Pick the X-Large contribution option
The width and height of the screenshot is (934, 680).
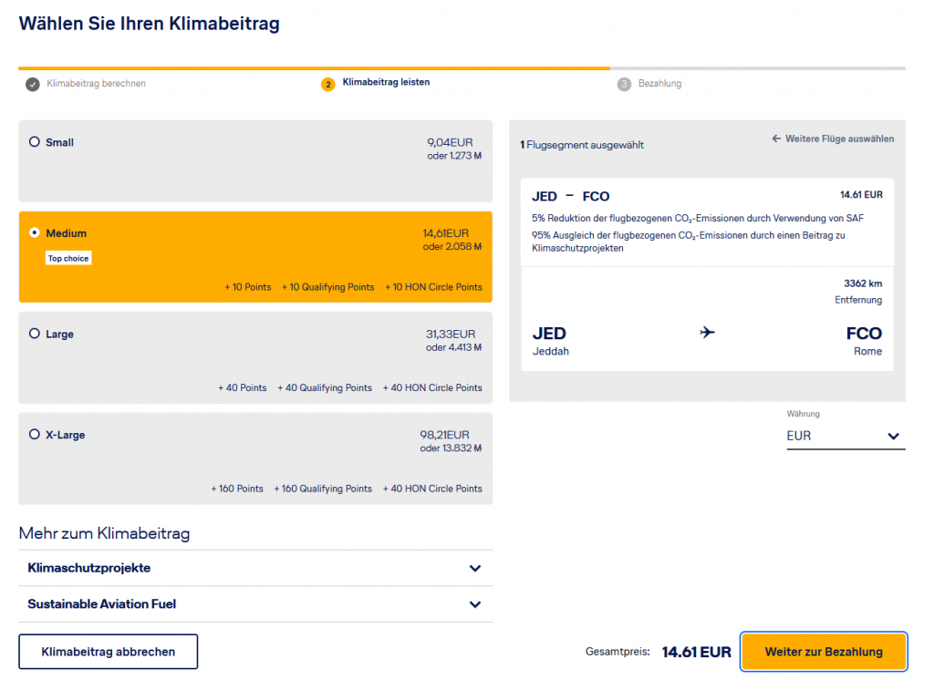point(35,435)
